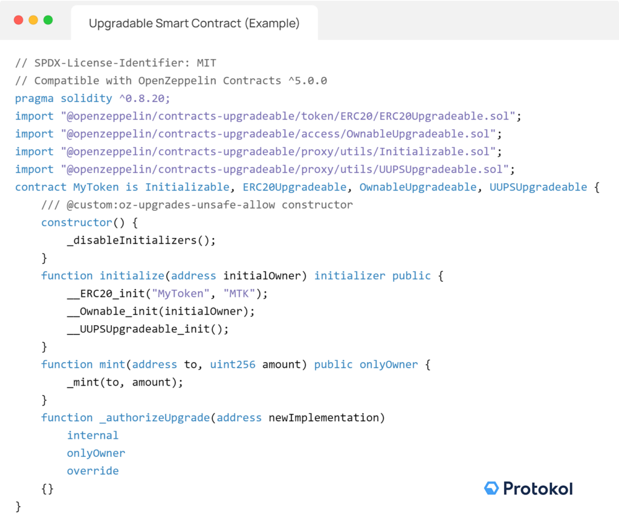Viewport: 619px width, 530px height.
Task: Click the mint function name
Action: (x=111, y=364)
